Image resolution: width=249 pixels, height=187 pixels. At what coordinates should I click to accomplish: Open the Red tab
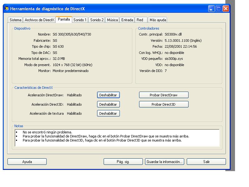140,20
